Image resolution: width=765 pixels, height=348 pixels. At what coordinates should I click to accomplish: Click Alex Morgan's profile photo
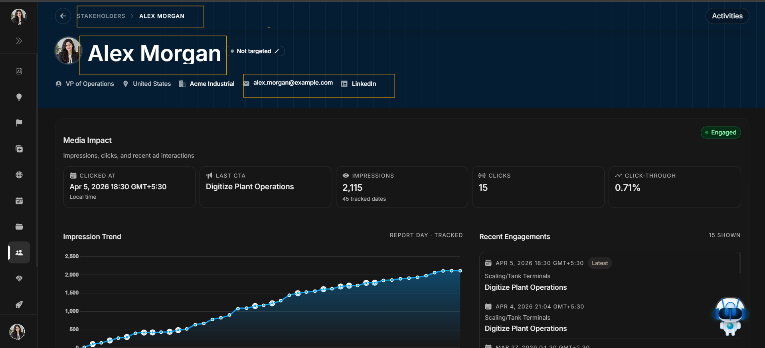click(68, 51)
